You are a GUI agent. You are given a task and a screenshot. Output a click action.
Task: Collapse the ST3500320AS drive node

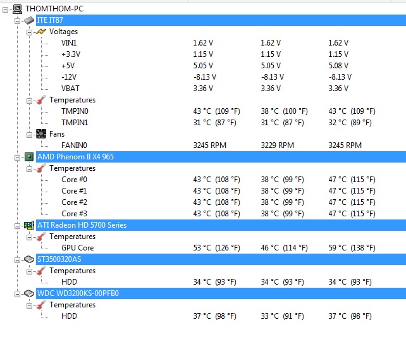pyautogui.click(x=17, y=261)
